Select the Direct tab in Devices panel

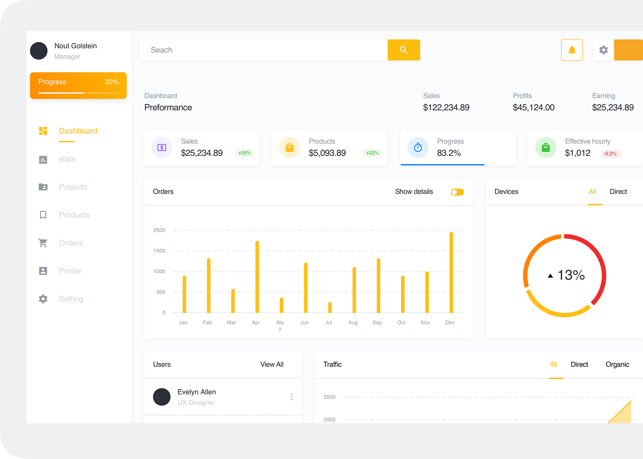point(618,192)
